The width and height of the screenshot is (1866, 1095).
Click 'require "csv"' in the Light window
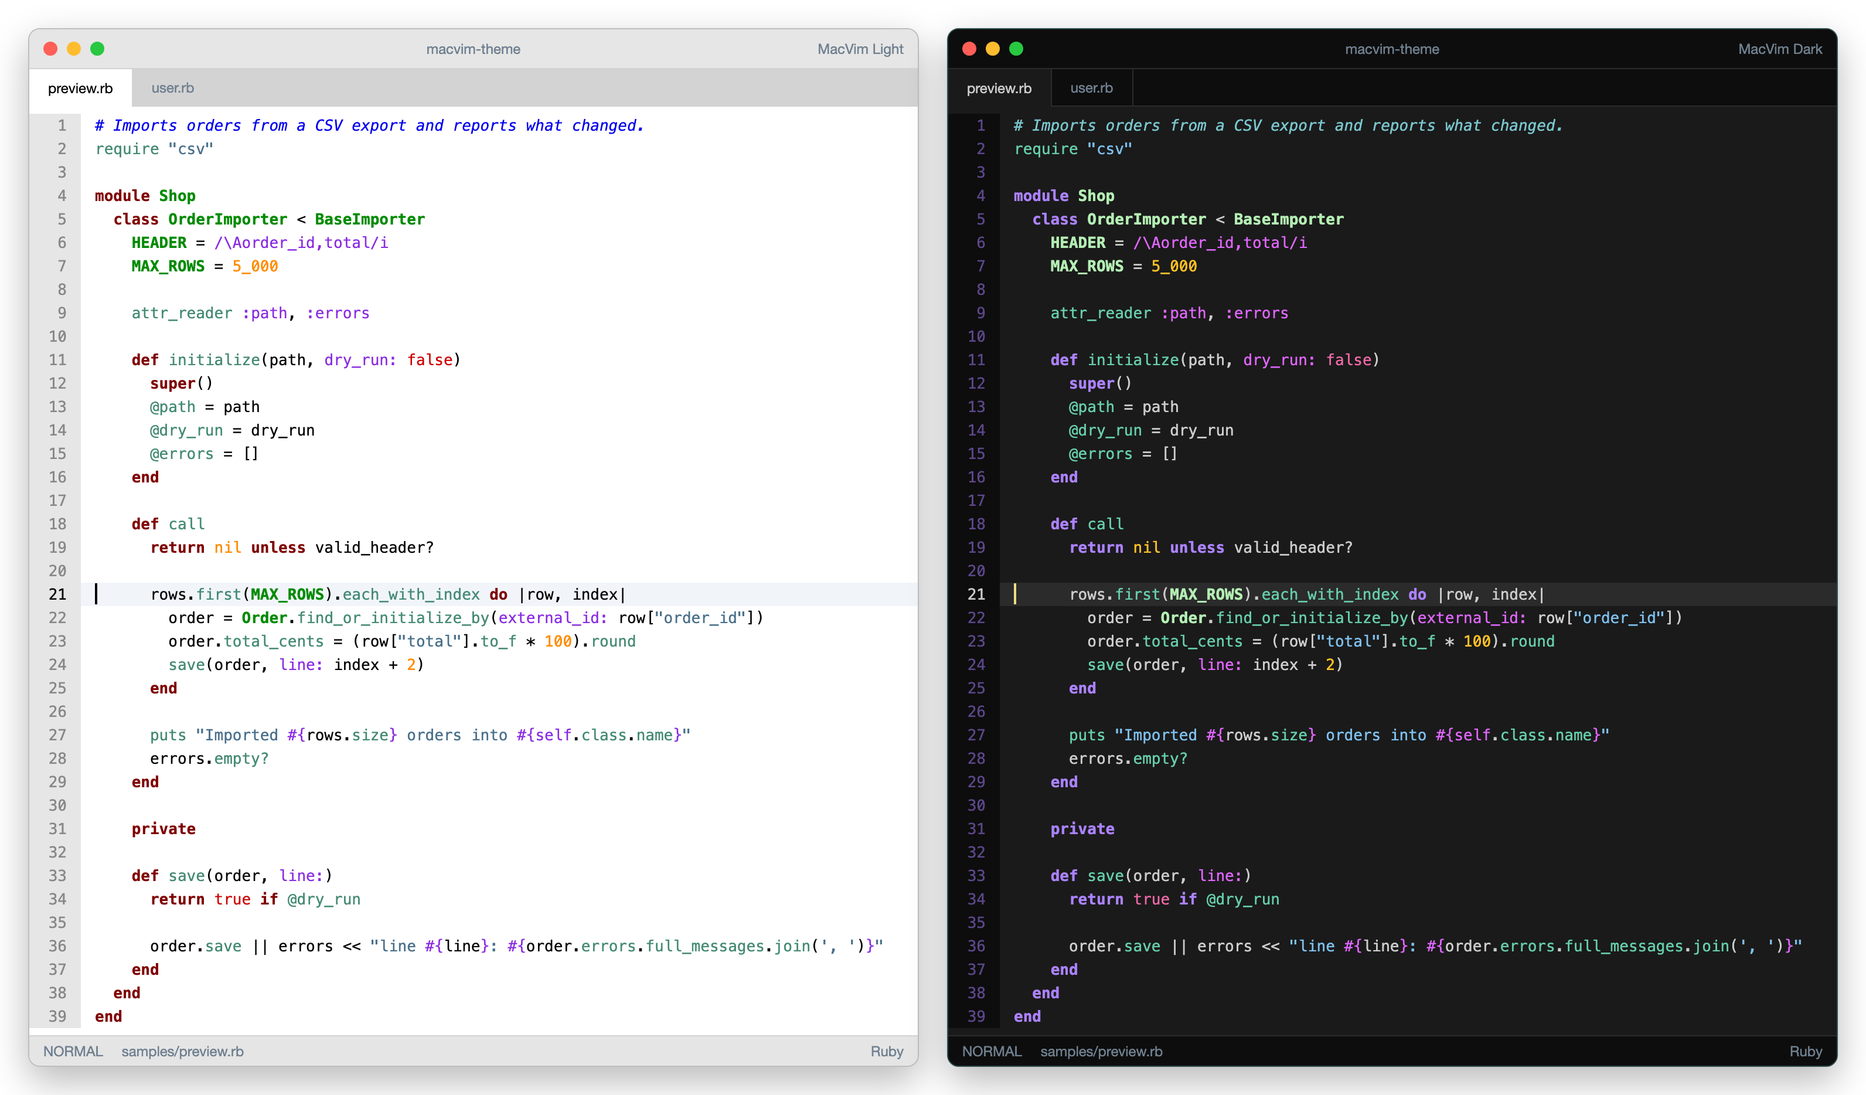click(154, 149)
